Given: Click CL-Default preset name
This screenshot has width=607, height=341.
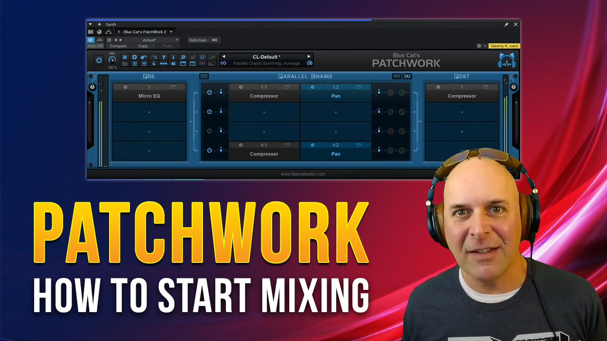Looking at the screenshot, I should tap(267, 57).
